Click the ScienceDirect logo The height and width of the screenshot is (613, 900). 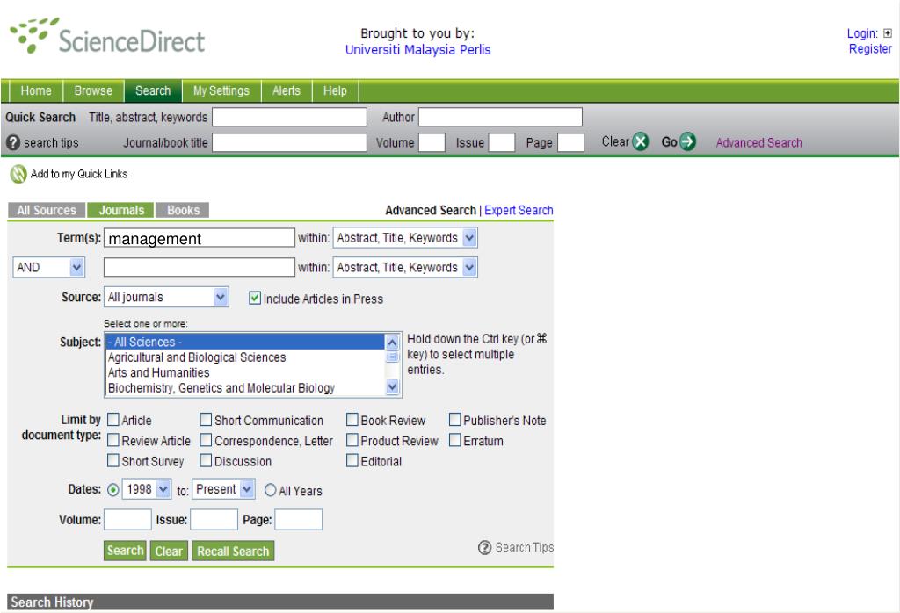pyautogui.click(x=107, y=37)
